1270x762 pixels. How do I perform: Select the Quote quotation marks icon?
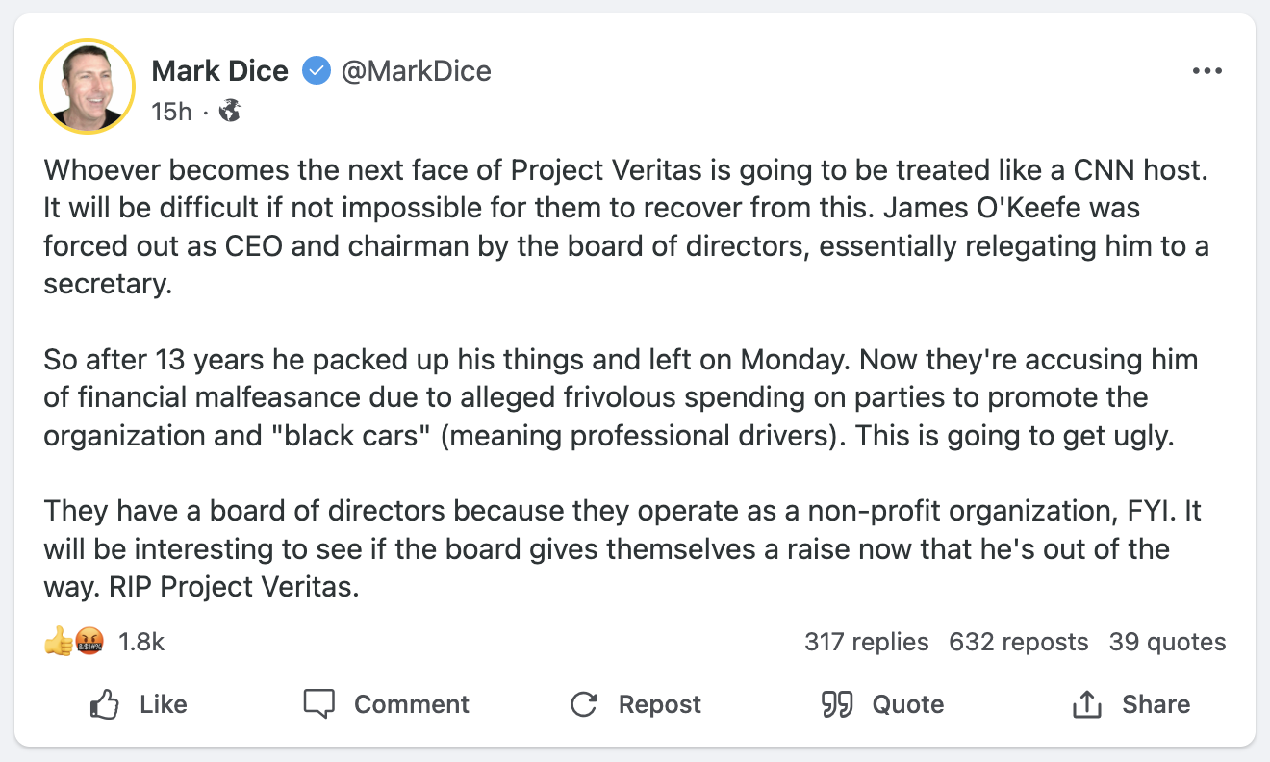coord(837,704)
